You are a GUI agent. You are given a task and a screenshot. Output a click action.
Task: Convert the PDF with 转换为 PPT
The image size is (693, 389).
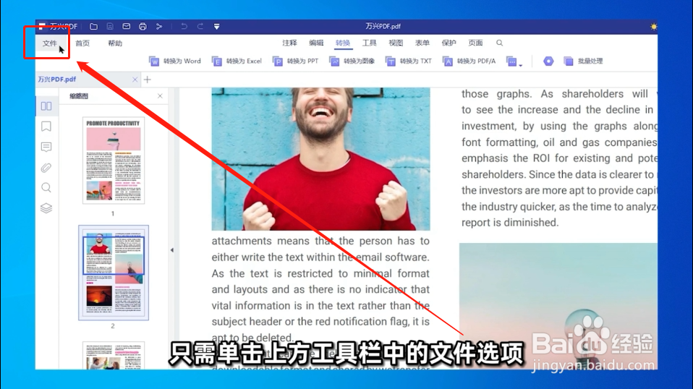pos(295,61)
